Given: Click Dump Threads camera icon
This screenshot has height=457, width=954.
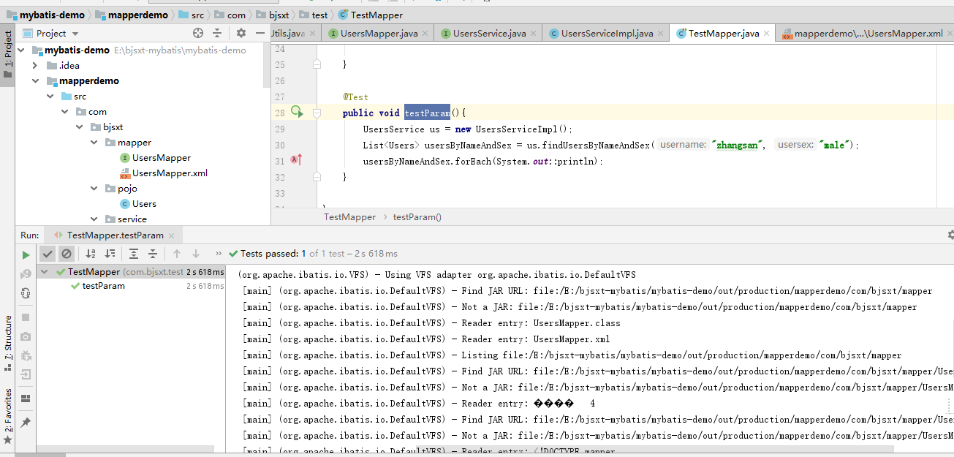Looking at the screenshot, I should click(x=26, y=336).
